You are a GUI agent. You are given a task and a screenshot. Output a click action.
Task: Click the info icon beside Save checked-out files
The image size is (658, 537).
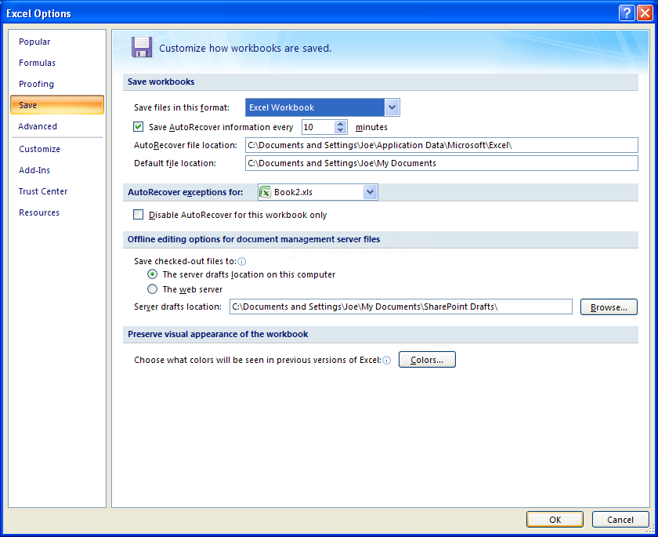pyautogui.click(x=242, y=262)
